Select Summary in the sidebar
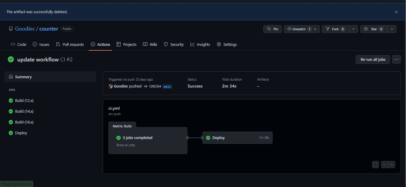 pyautogui.click(x=50, y=77)
